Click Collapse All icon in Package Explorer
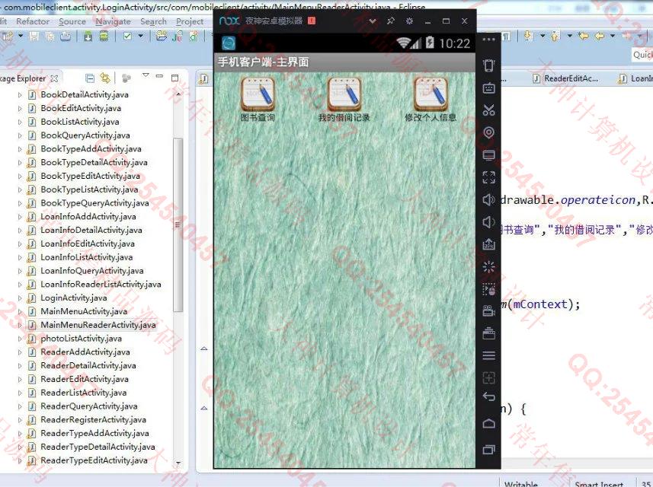The width and height of the screenshot is (653, 487). 90,78
